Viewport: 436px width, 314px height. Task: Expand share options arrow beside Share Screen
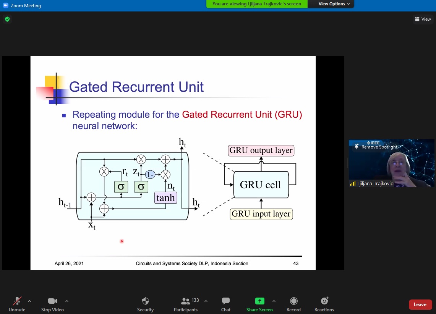[x=274, y=301]
